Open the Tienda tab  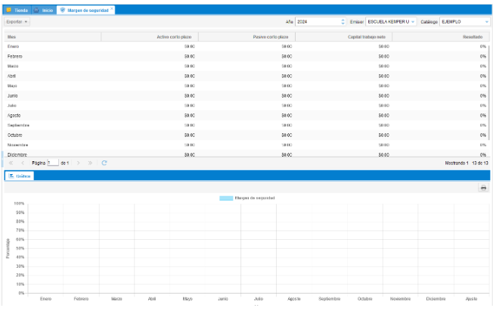click(x=17, y=10)
